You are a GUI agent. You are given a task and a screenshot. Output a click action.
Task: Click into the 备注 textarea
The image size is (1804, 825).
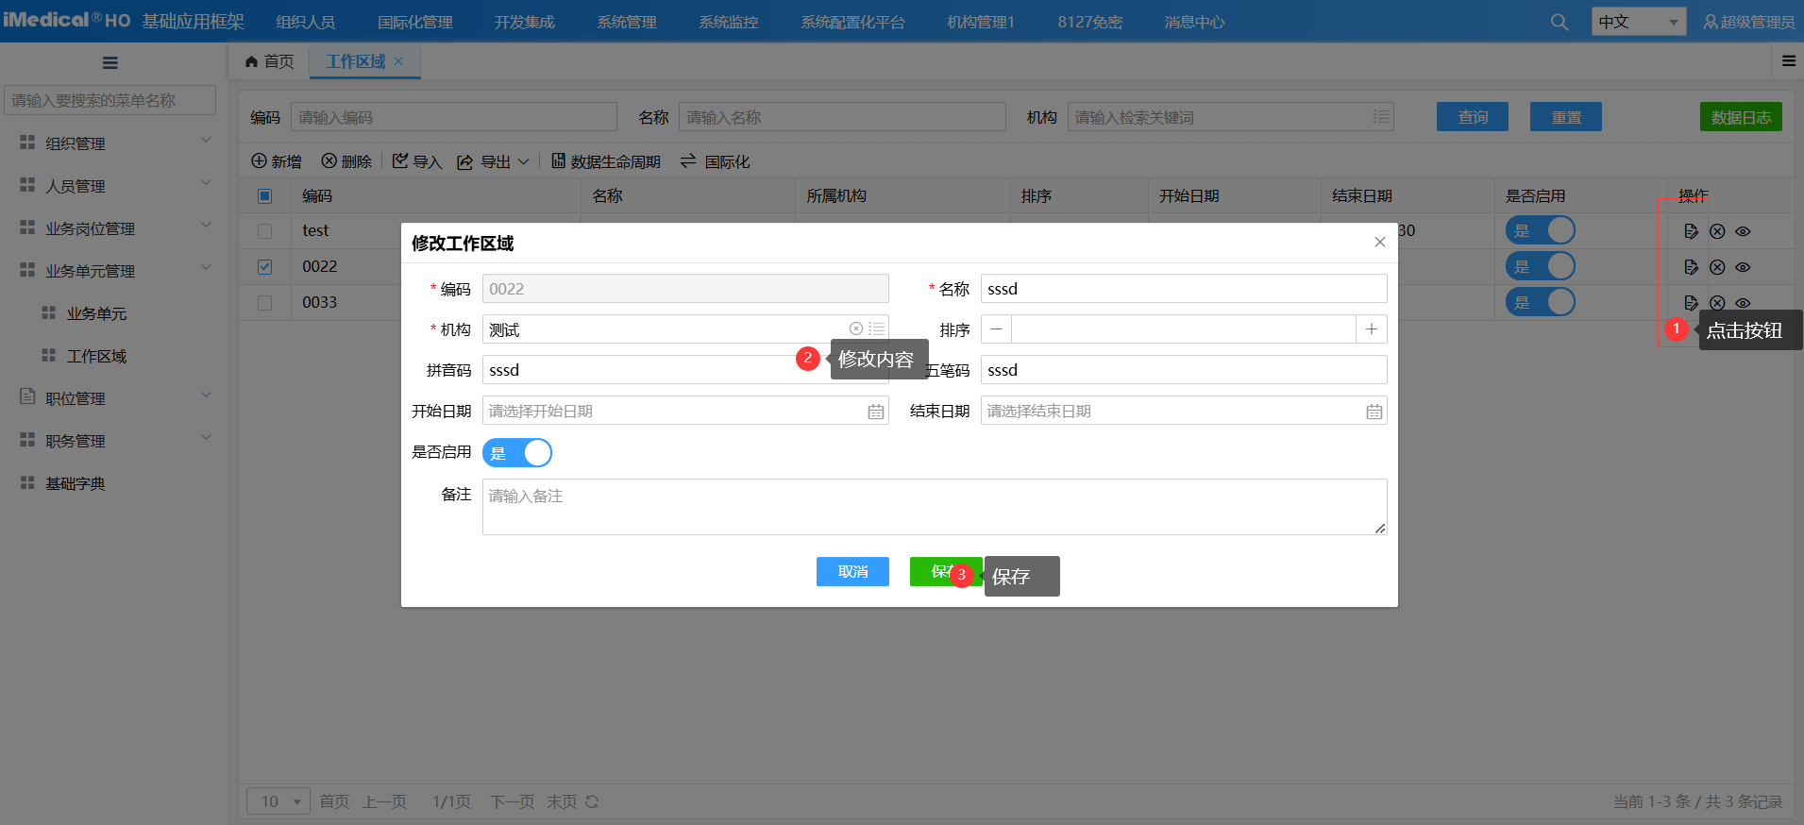pyautogui.click(x=934, y=507)
